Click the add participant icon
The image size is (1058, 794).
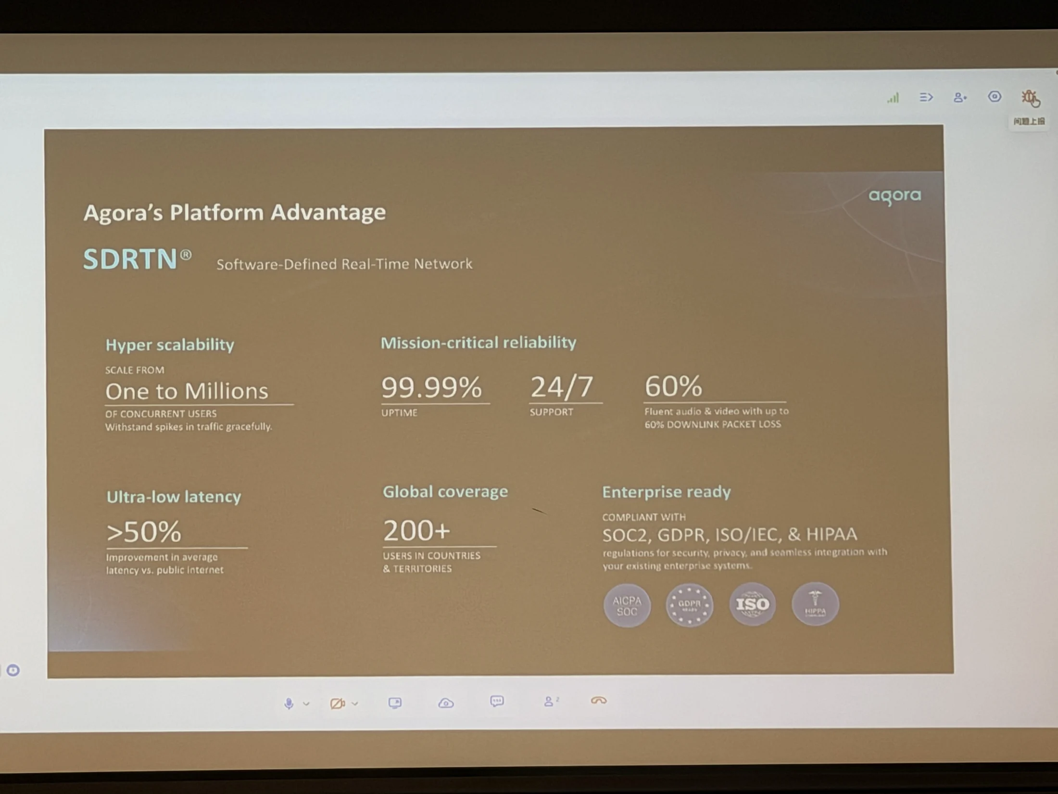960,97
